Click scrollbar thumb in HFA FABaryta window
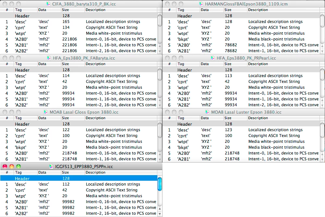The image size is (325, 217). [x=160, y=74]
